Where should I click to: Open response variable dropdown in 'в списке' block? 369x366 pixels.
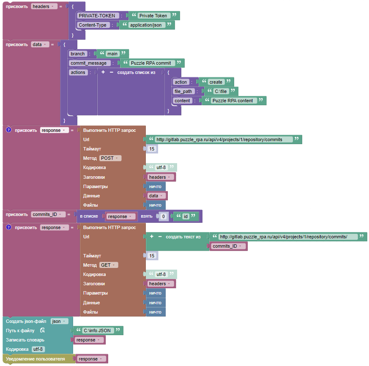coord(120,216)
